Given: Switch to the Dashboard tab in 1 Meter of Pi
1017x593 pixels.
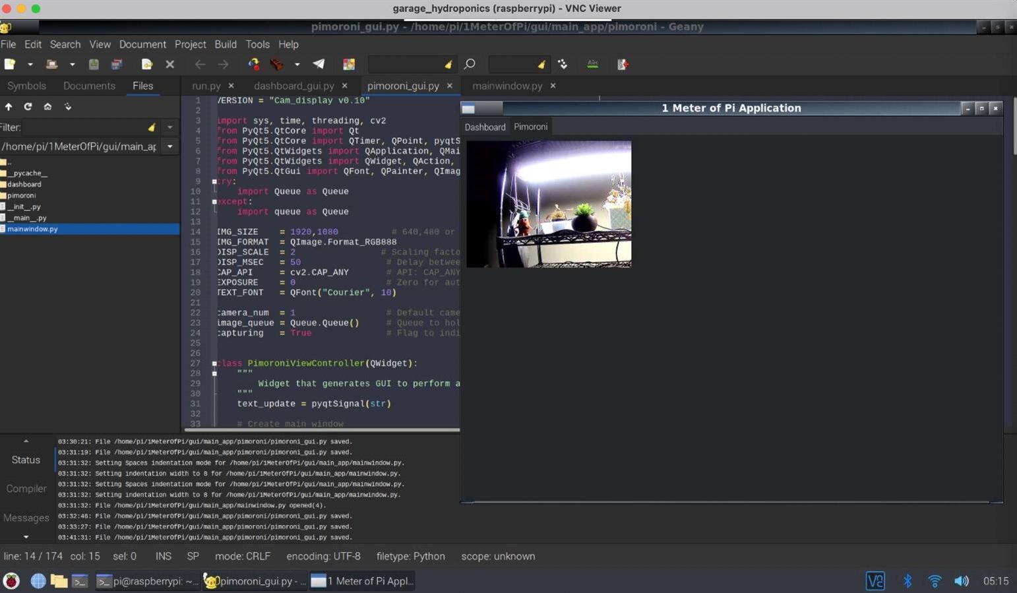Looking at the screenshot, I should pos(485,127).
